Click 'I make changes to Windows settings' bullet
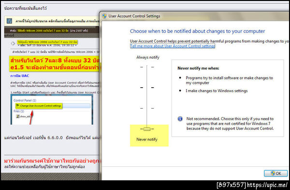Viewport: 290px width, 190px height. (x=217, y=91)
